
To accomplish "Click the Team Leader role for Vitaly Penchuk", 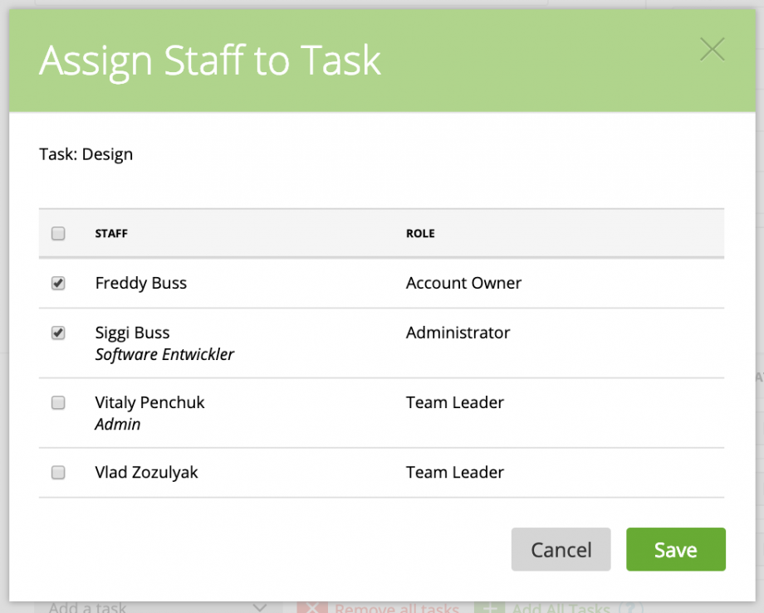I will click(454, 402).
